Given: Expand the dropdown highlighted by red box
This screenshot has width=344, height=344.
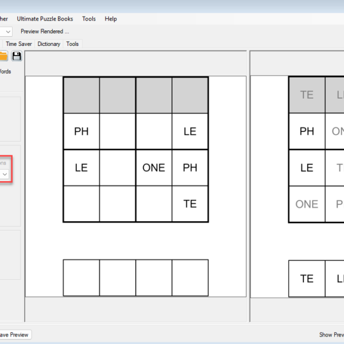Looking at the screenshot, I should coord(5,174).
